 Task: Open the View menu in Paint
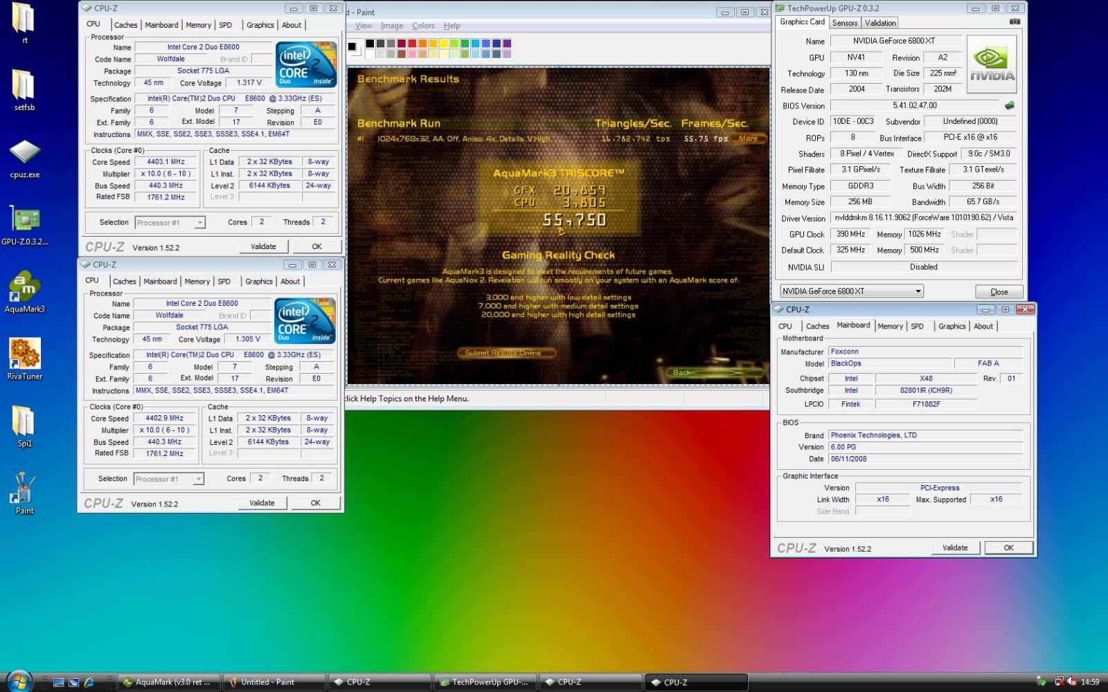click(x=364, y=26)
